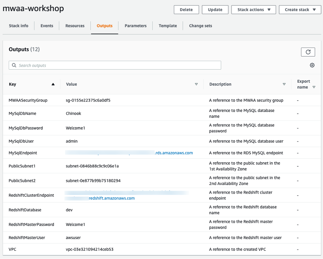323x259 pixels.
Task: Click the sort arrow on the Key column
Action: 53,84
